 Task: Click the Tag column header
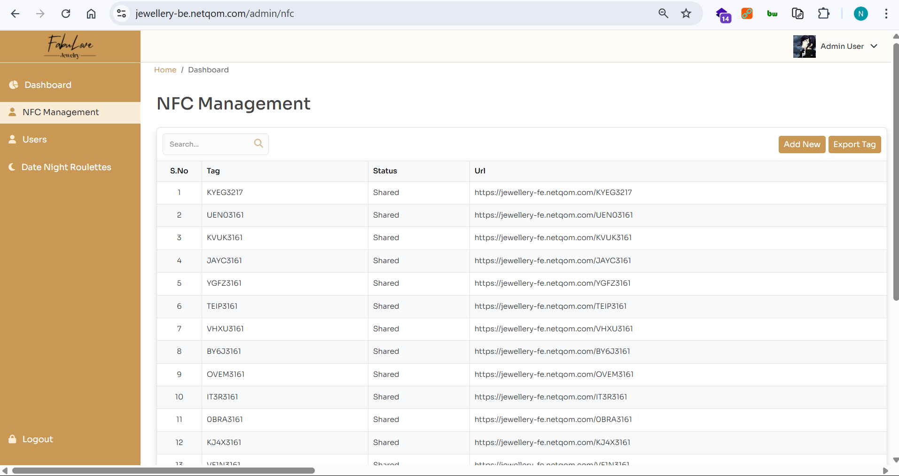click(x=213, y=171)
